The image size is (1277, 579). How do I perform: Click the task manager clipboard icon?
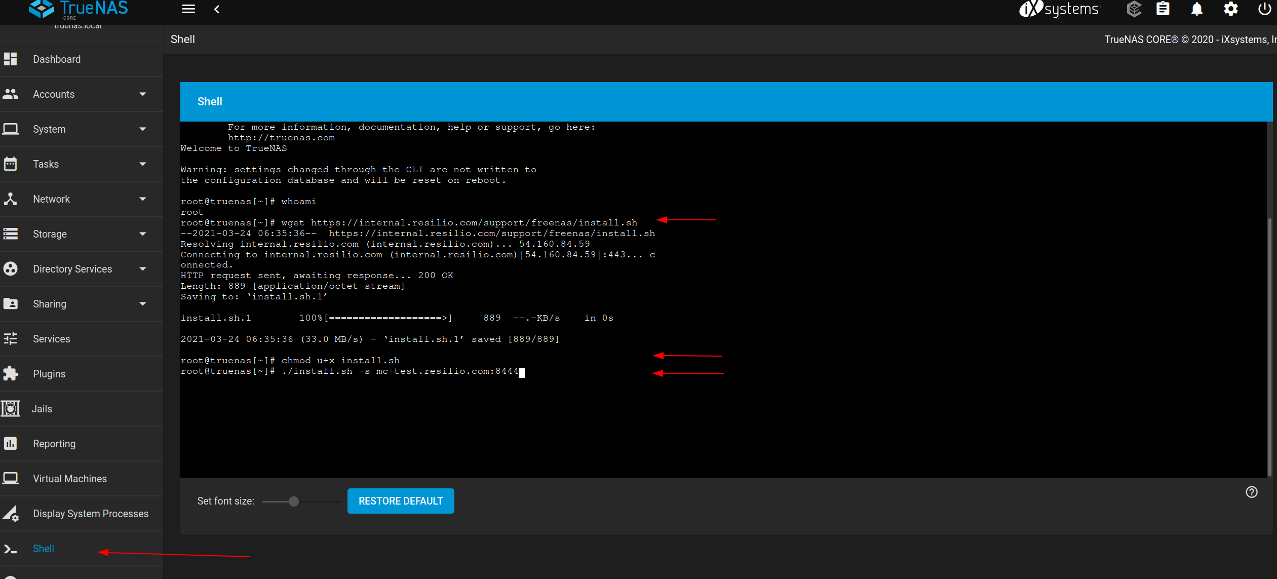[x=1163, y=9]
